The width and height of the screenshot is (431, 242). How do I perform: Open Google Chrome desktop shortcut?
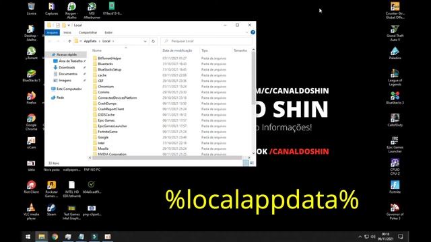(x=32, y=122)
